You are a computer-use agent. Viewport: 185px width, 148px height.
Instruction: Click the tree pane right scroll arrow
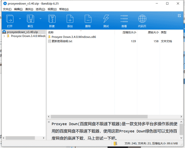tap(44, 138)
